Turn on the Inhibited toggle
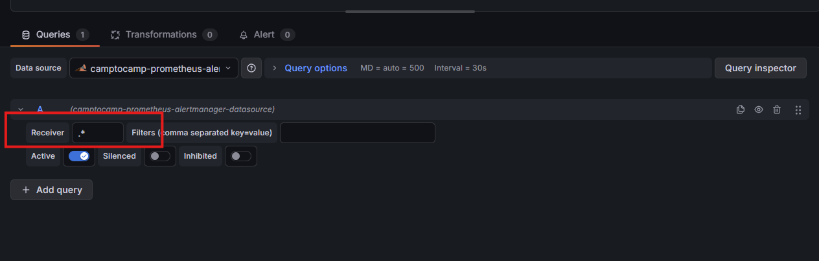The image size is (819, 261). [x=240, y=156]
